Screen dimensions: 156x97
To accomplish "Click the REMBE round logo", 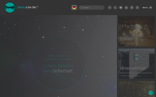I will [x=10, y=8].
